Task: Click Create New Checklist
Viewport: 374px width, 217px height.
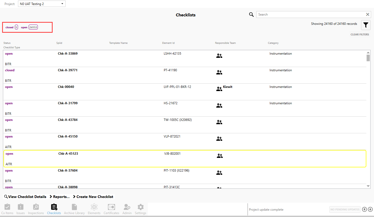Action: pyautogui.click(x=93, y=197)
